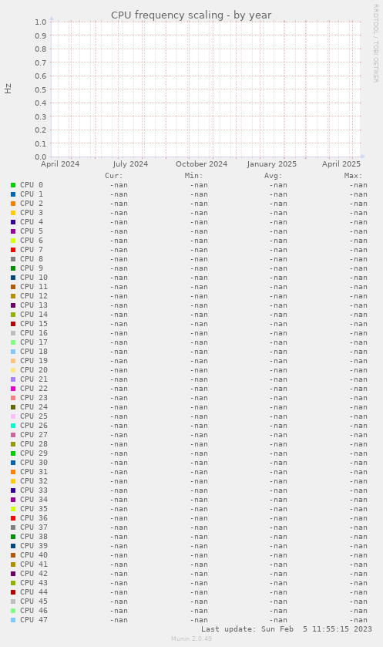Click the brown swatch for CPU 11
This screenshot has height=647, width=383.
(13, 287)
